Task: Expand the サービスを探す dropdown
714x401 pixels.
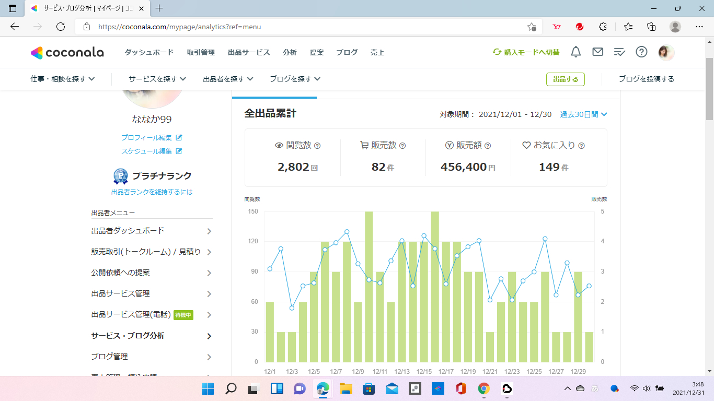Action: coord(157,79)
